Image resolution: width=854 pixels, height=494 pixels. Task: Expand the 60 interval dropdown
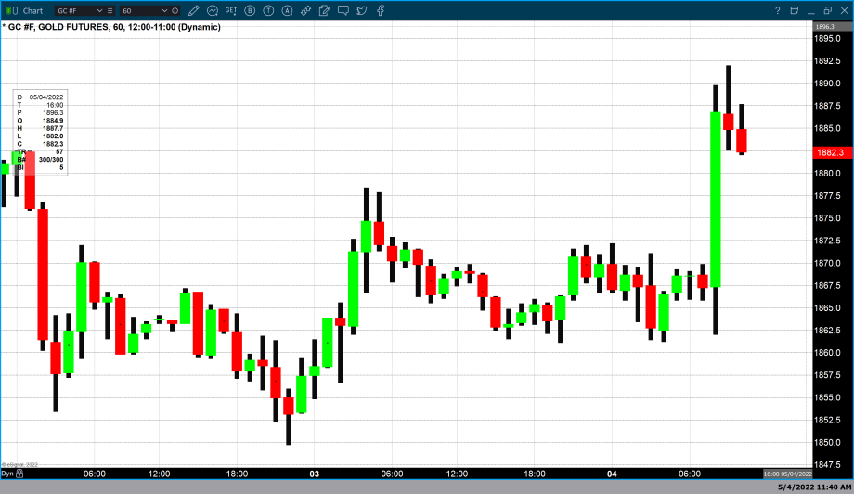[165, 10]
